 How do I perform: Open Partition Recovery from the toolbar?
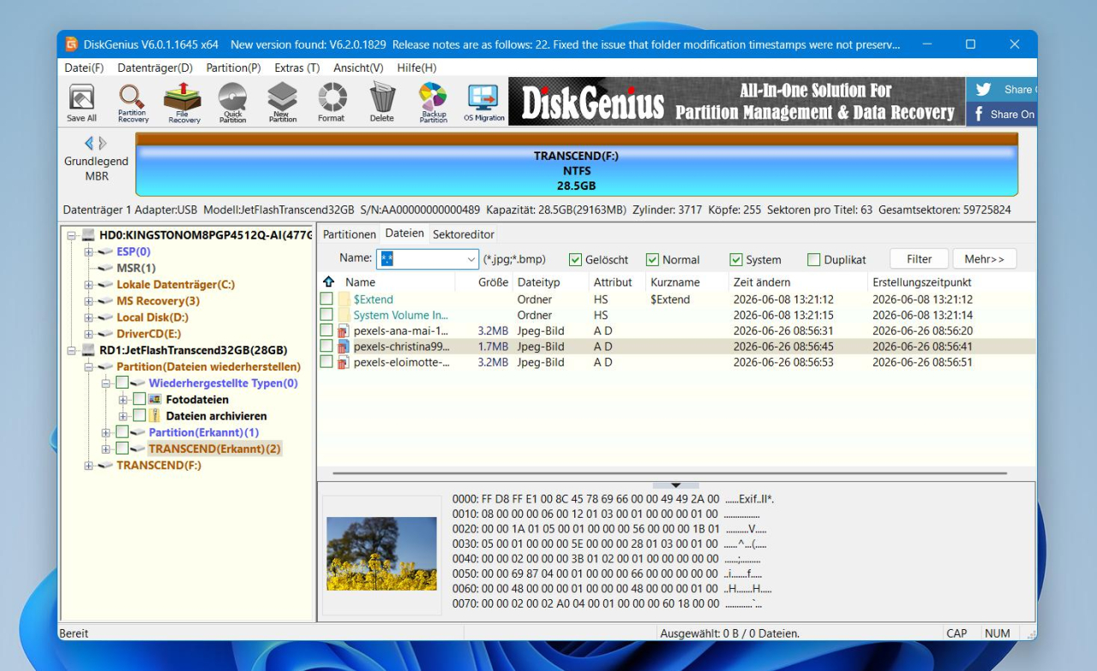pyautogui.click(x=132, y=103)
